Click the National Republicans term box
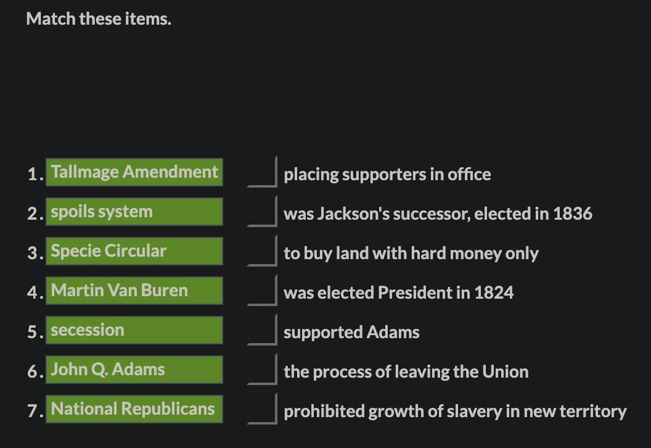Screen dimensions: 651x448 coord(134,409)
